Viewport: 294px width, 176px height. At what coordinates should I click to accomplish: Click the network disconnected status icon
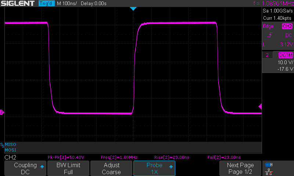[x=269, y=172]
